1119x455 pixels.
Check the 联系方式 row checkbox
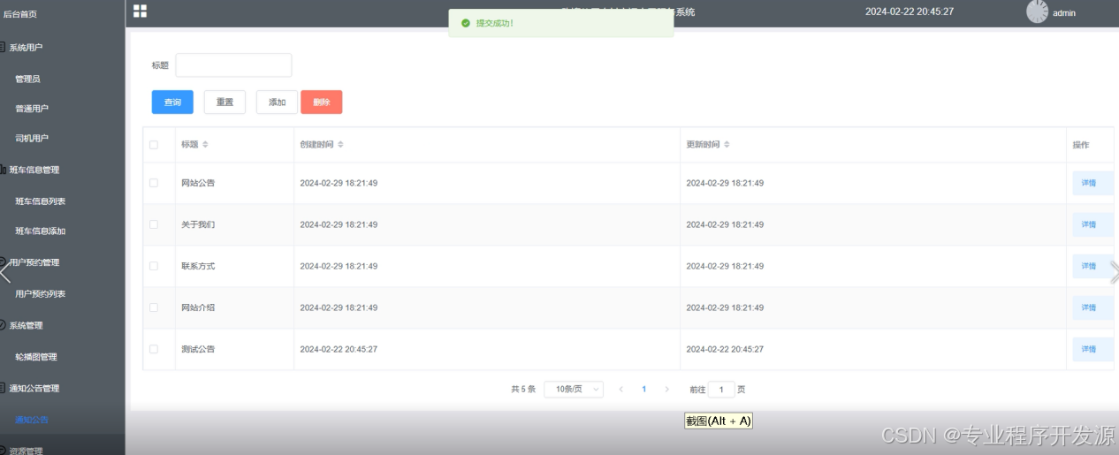[154, 266]
